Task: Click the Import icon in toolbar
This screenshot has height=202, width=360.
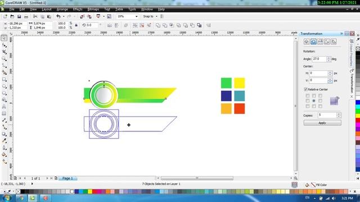Action: coord(82,16)
